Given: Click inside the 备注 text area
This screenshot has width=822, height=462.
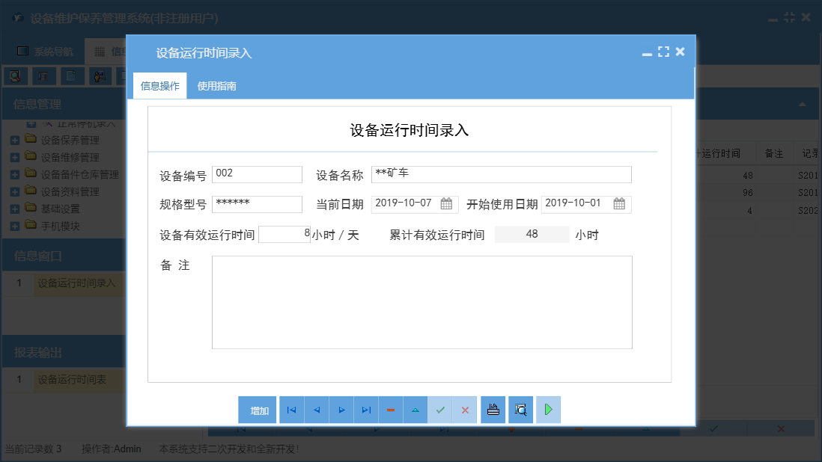Looking at the screenshot, I should (423, 302).
